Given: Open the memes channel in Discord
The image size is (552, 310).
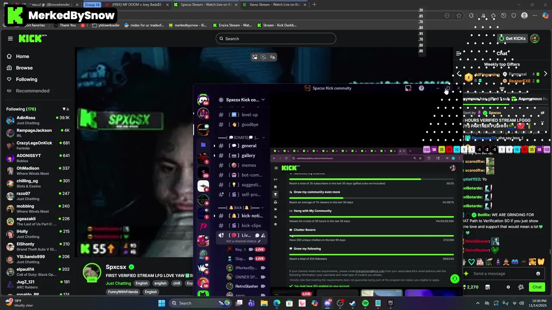Looking at the screenshot, I should pyautogui.click(x=241, y=165).
